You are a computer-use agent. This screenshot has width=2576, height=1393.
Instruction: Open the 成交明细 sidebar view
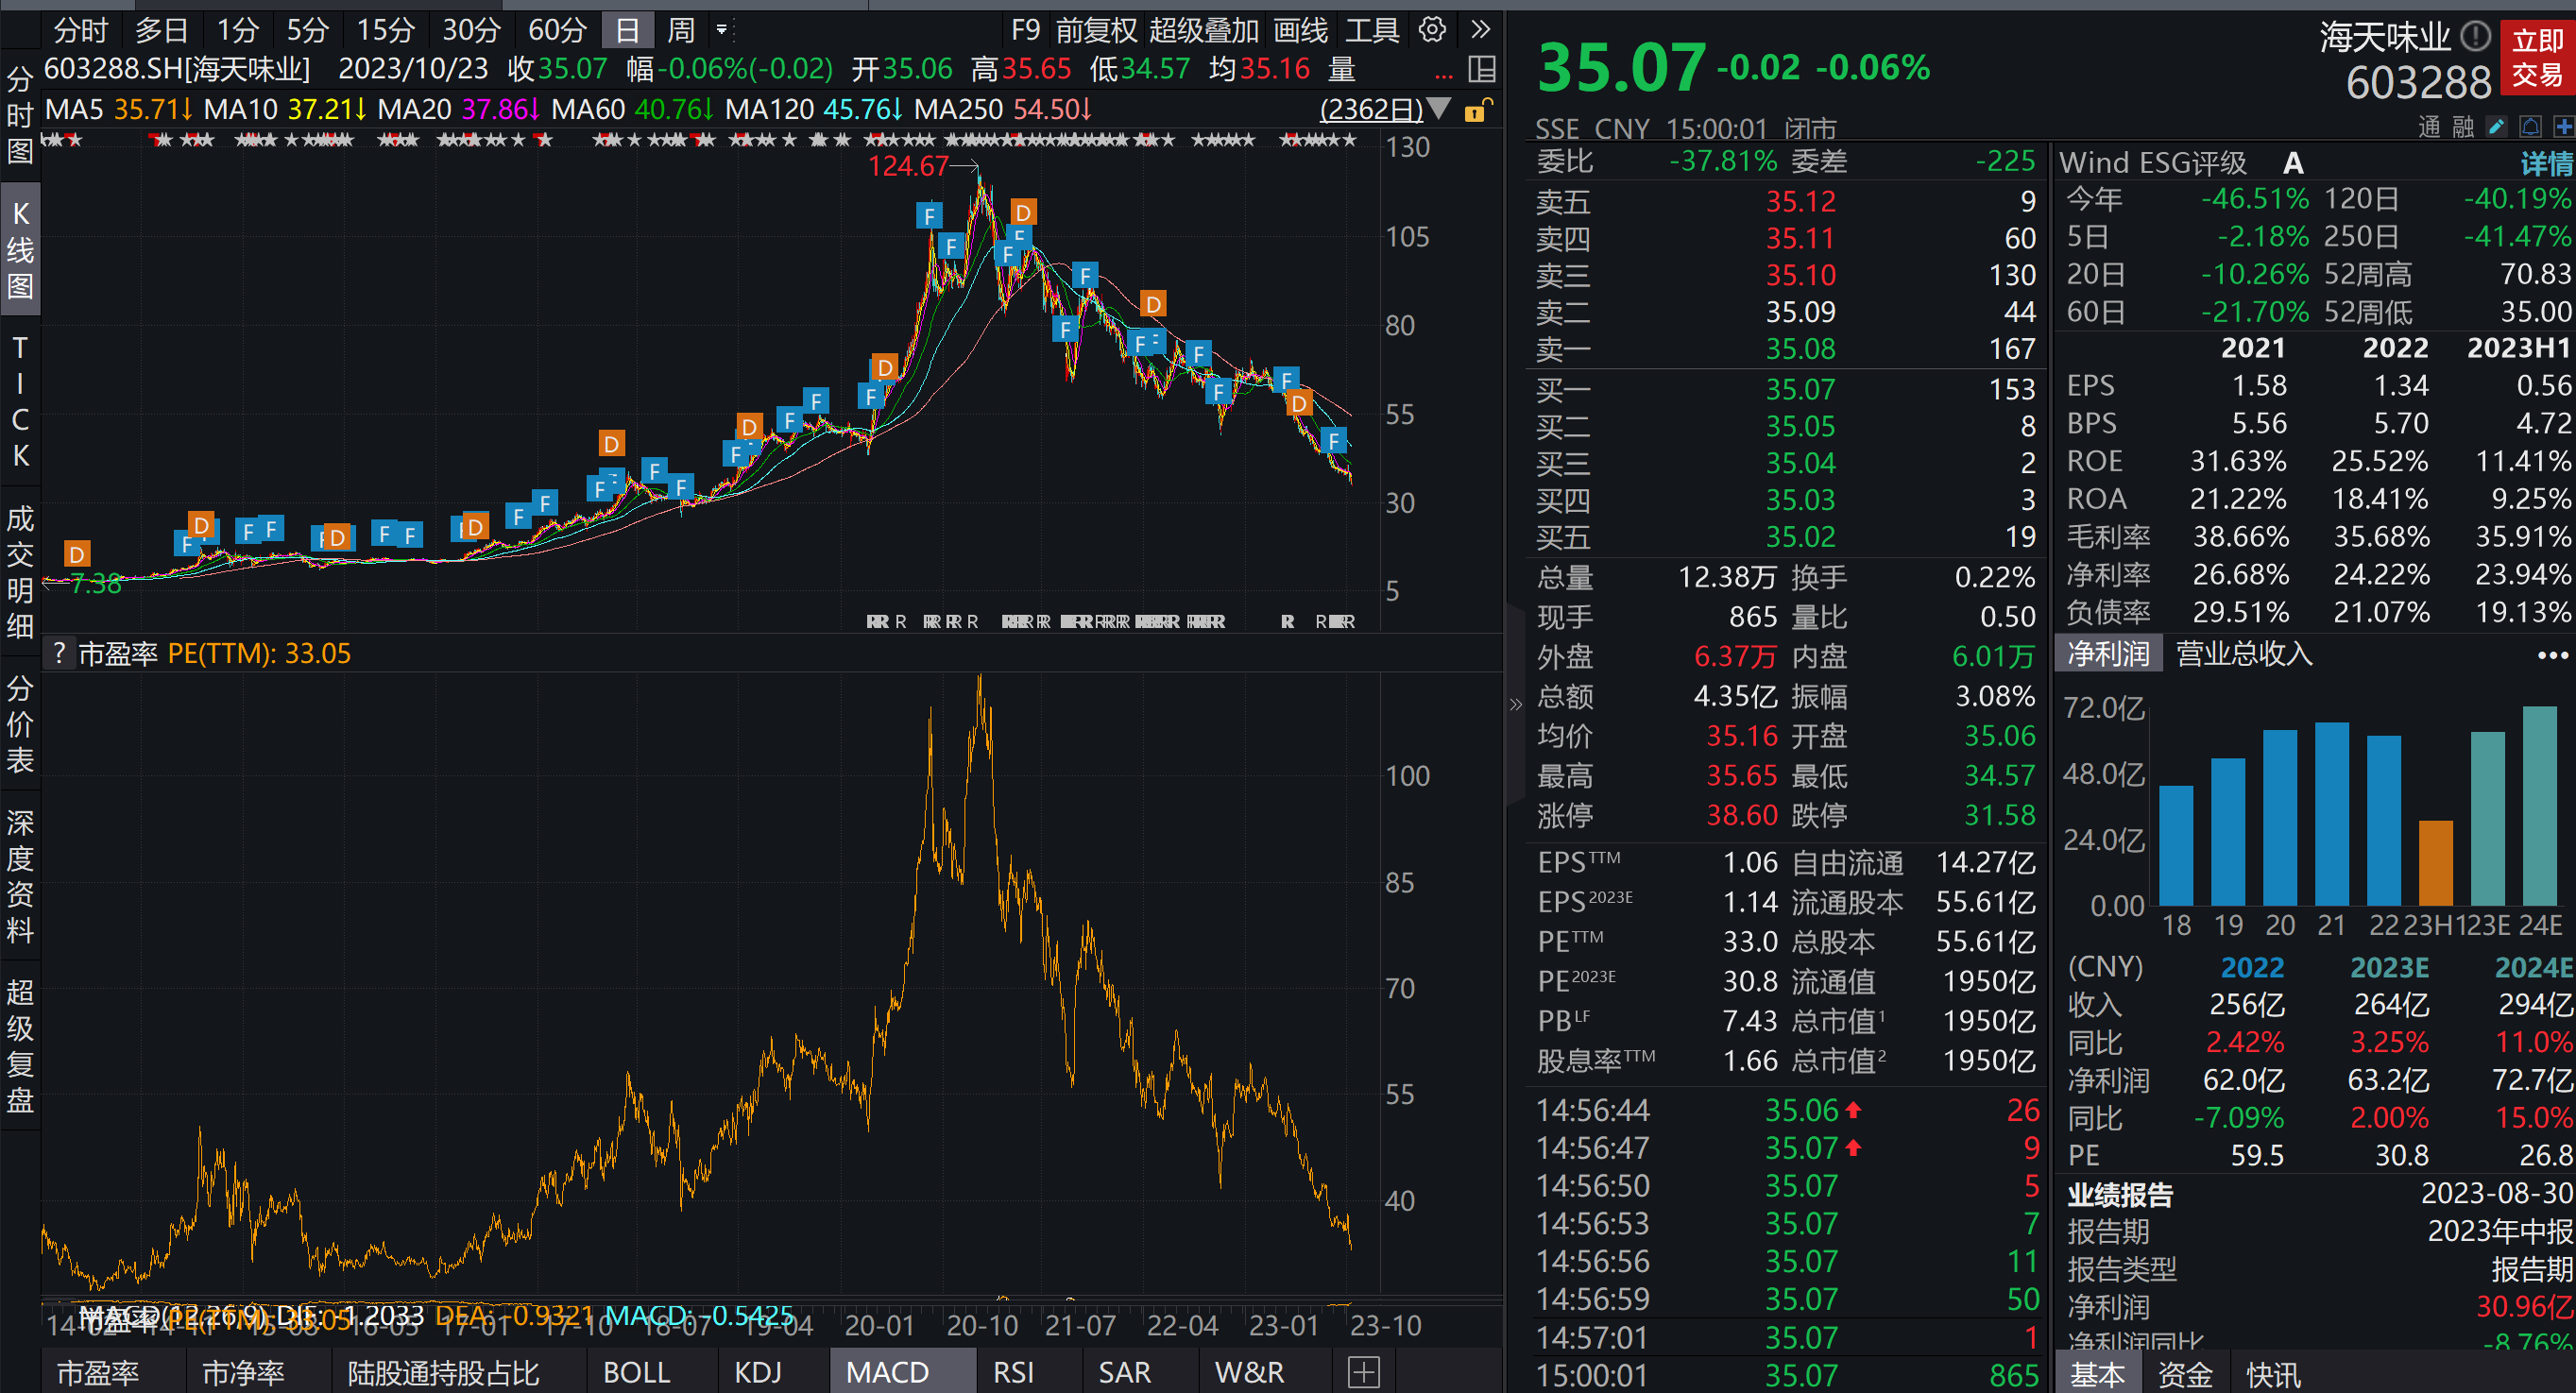tap(20, 571)
